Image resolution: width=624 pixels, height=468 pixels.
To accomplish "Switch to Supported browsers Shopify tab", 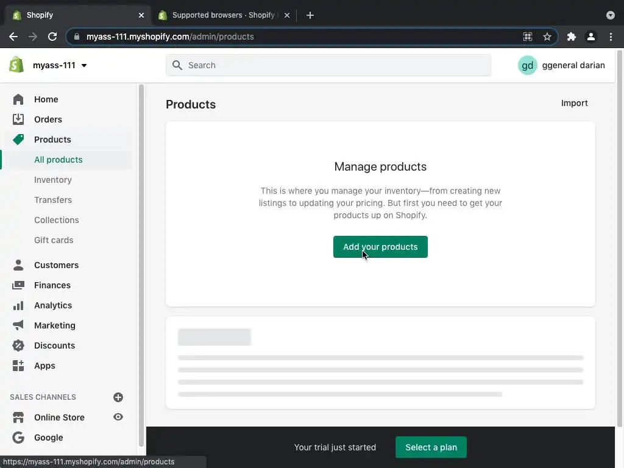I will [x=223, y=15].
